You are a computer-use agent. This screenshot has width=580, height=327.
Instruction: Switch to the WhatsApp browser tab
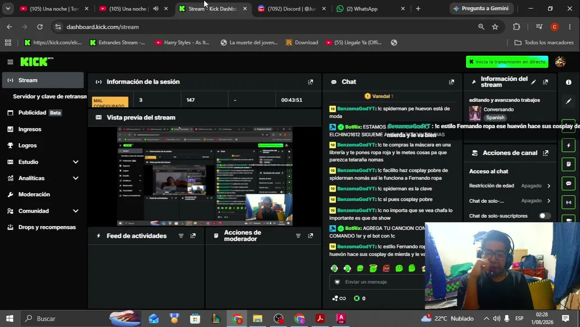point(370,9)
